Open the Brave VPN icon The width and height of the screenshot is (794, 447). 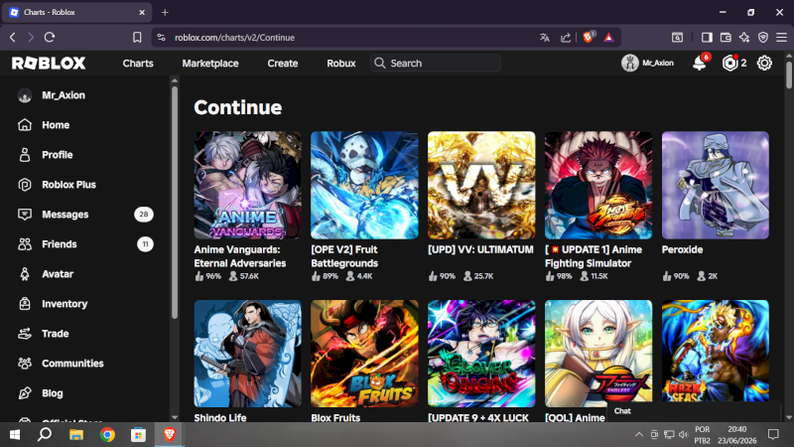coord(763,38)
